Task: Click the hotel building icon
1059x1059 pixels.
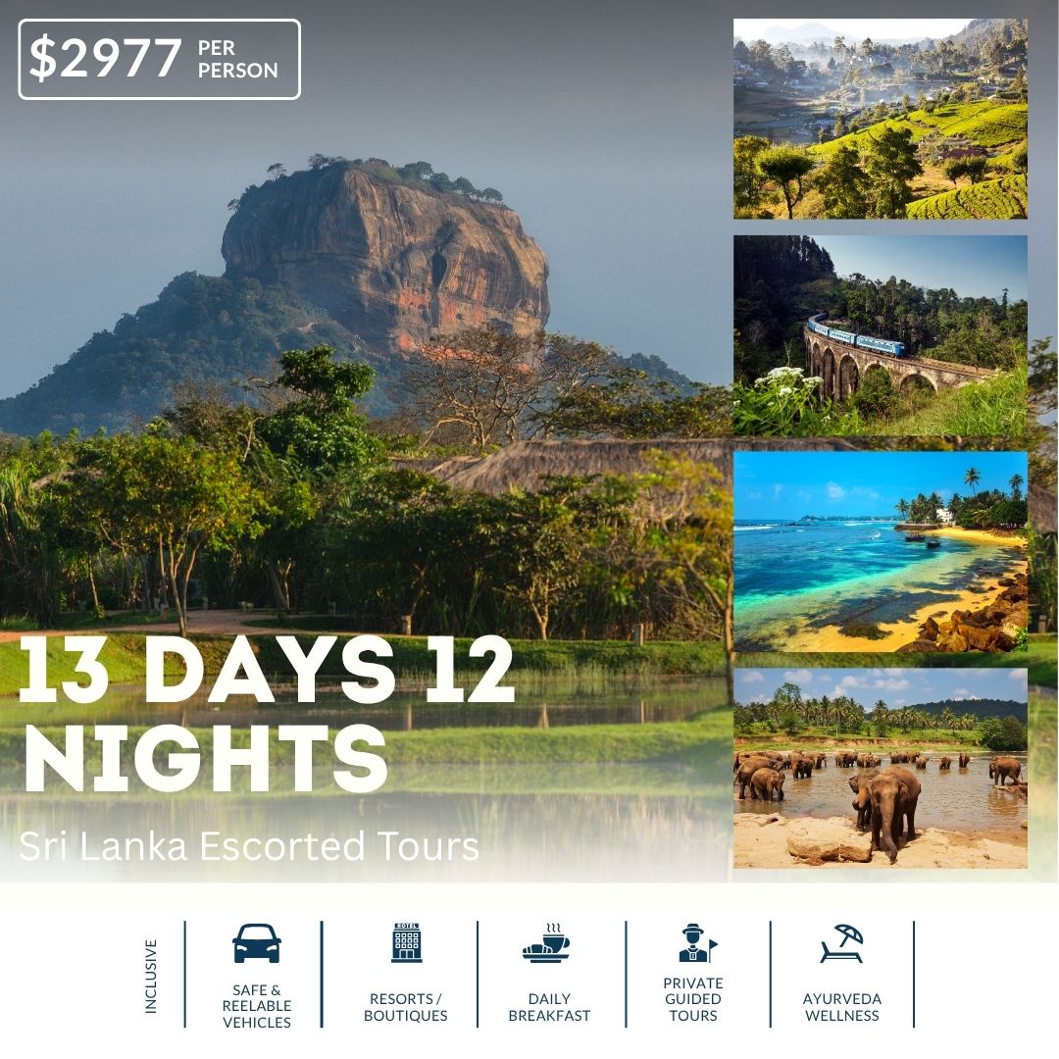Action: [406, 942]
